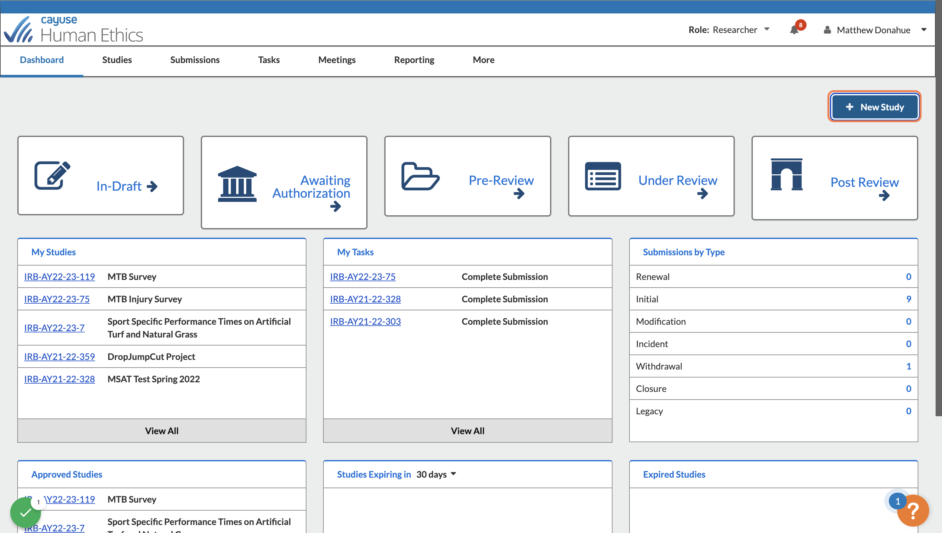942x533 pixels.
Task: Click the In-Draft pencil edit icon
Action: tap(53, 175)
